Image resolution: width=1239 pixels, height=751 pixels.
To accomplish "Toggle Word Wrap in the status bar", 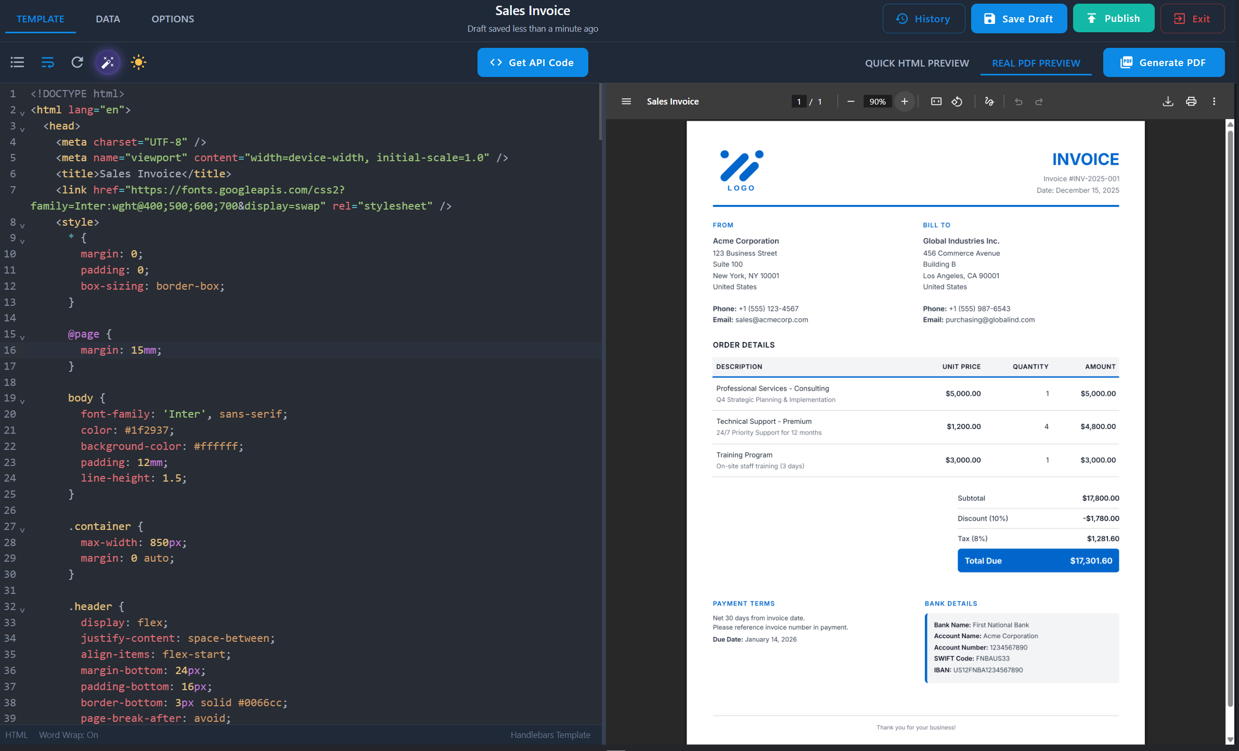I will pyautogui.click(x=68, y=735).
